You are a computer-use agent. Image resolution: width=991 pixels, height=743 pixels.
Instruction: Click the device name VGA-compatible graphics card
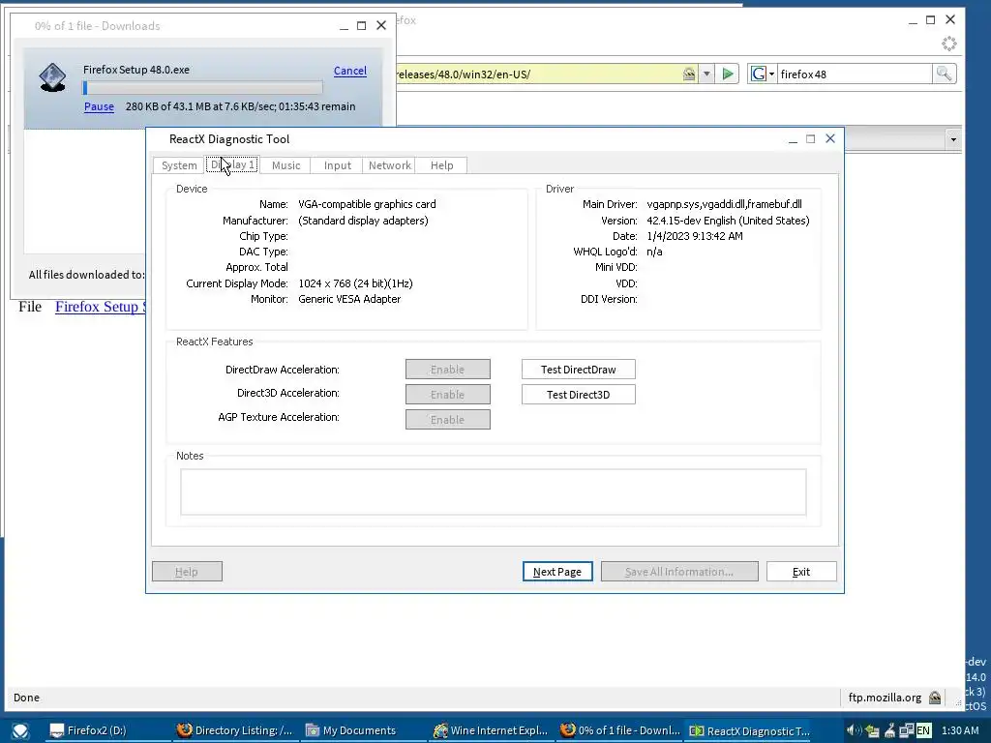367,204
